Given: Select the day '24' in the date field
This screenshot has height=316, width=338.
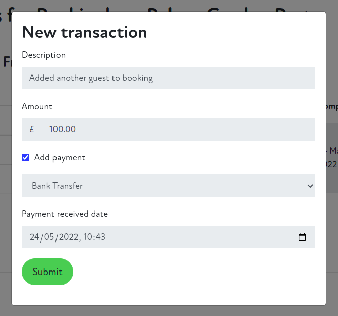Looking at the screenshot, I should coord(34,237).
